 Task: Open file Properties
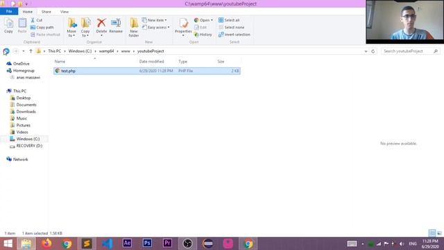pos(183,27)
